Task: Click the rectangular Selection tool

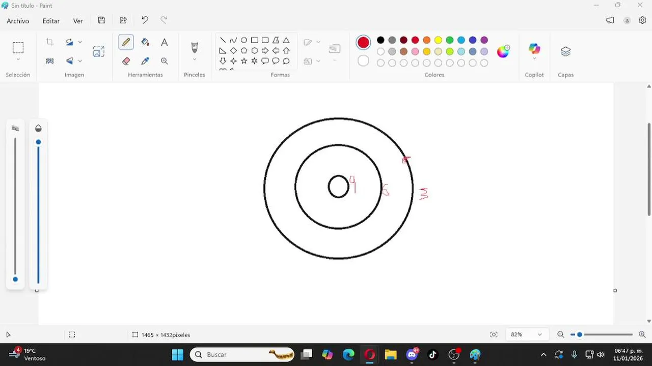Action: (x=18, y=48)
